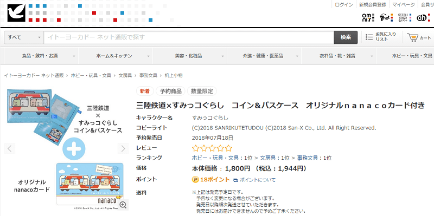434x216 pixels.
Task: Show next product image arrow
Action: coord(123,149)
